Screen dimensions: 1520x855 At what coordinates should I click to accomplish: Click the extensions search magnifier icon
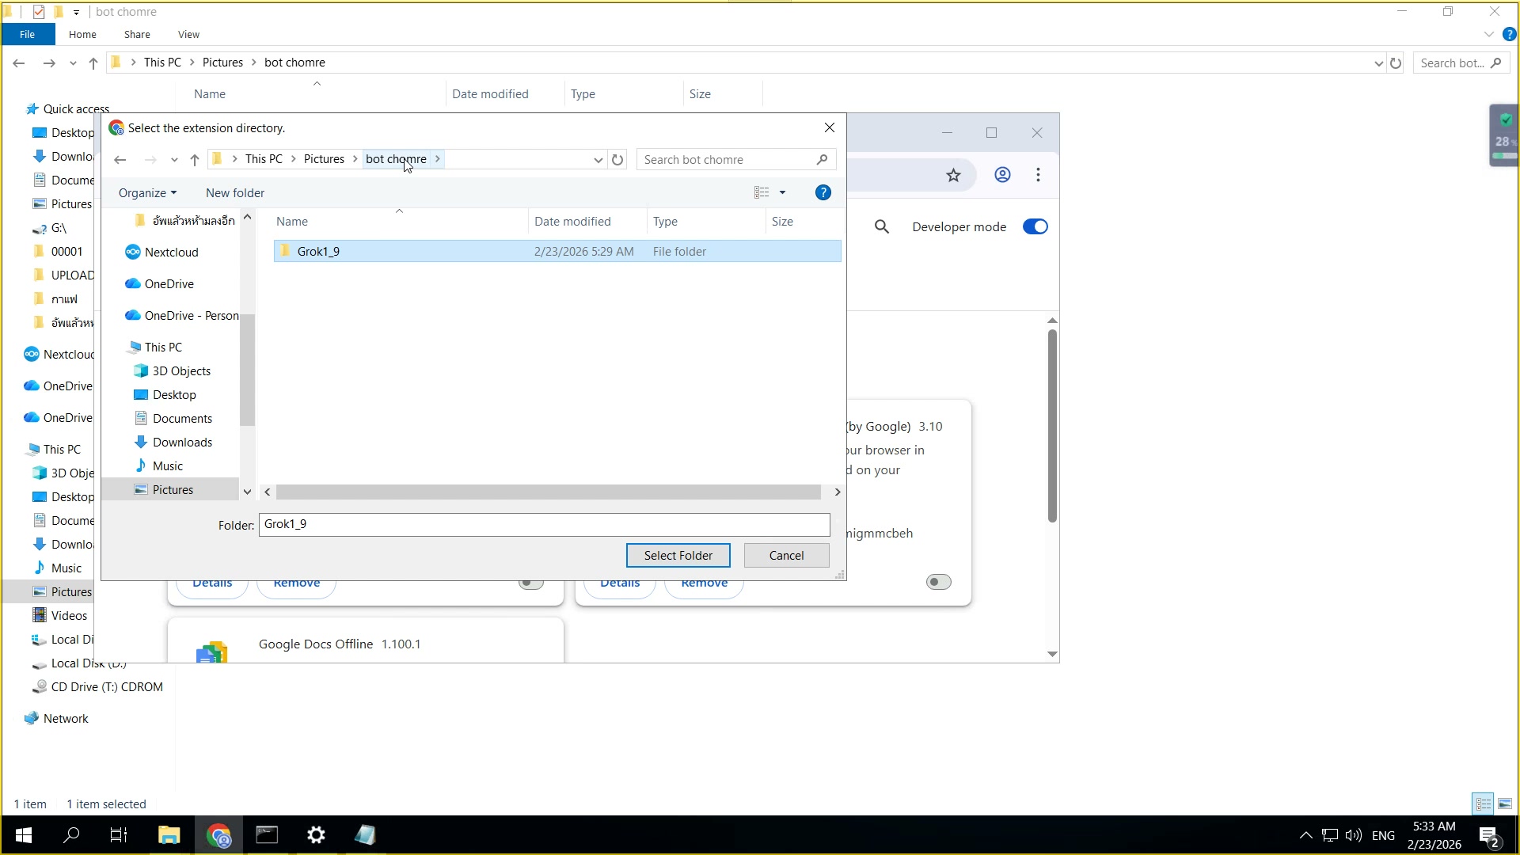point(881,227)
